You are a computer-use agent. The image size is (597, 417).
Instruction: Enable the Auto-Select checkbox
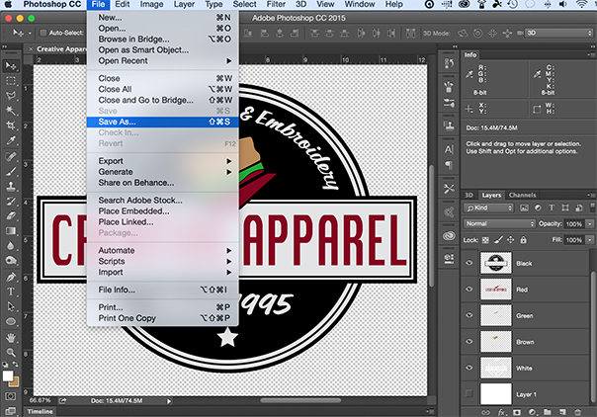43,33
